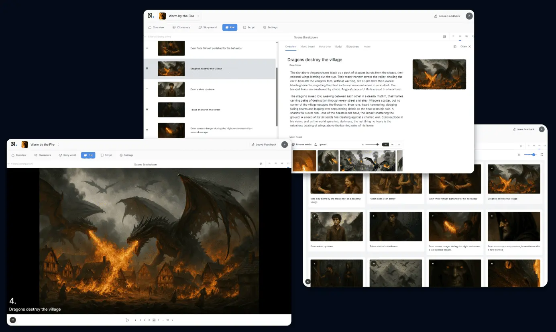Image resolution: width=556 pixels, height=332 pixels.
Task: Expand Warm by the Fire selector above slideshow
Action: pyautogui.click(x=58, y=145)
